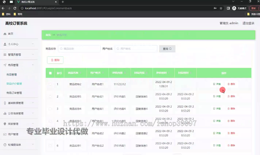260x155 pixels.
Task: Open 详情 for row 6 商品名称1
Action: tap(217, 145)
